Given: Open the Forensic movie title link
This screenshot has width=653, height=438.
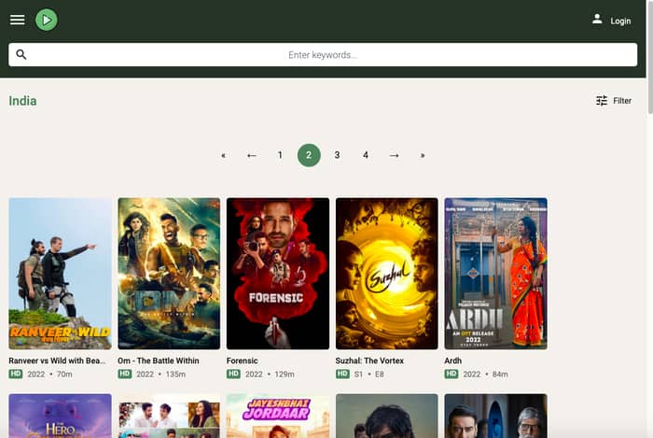Looking at the screenshot, I should [243, 360].
